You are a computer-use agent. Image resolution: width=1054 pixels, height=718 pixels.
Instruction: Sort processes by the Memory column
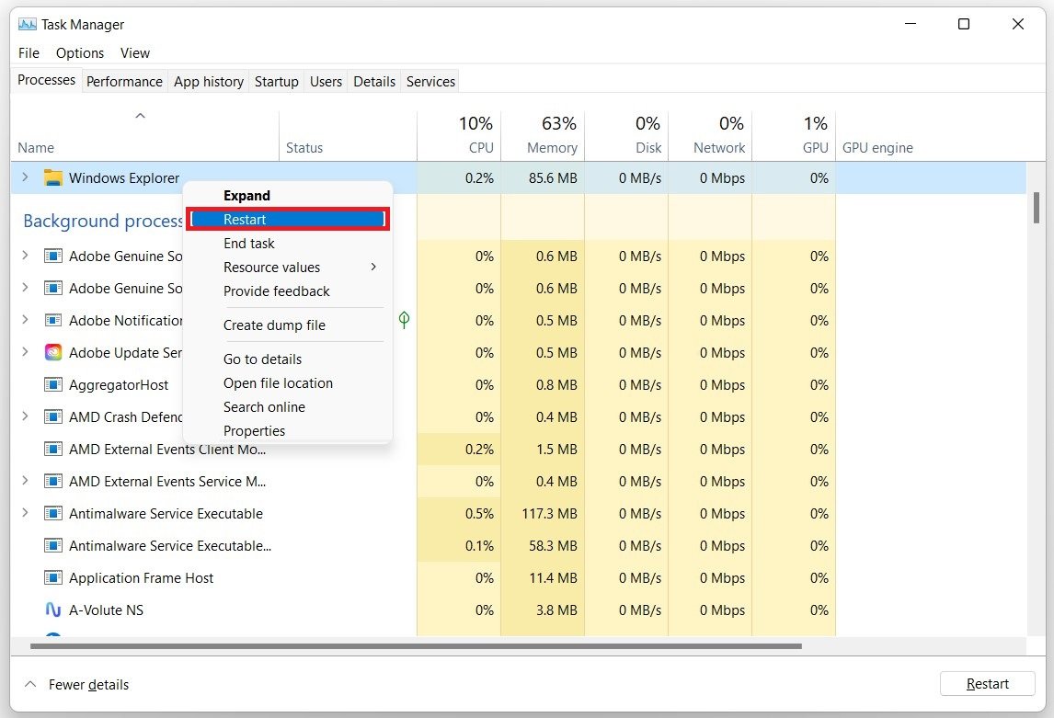click(551, 147)
